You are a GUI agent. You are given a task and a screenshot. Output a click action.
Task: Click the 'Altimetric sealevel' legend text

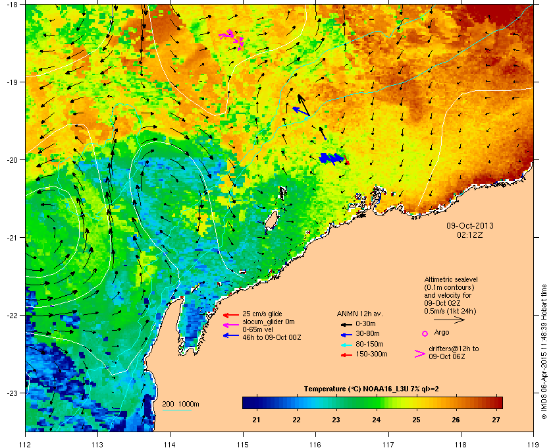451,279
